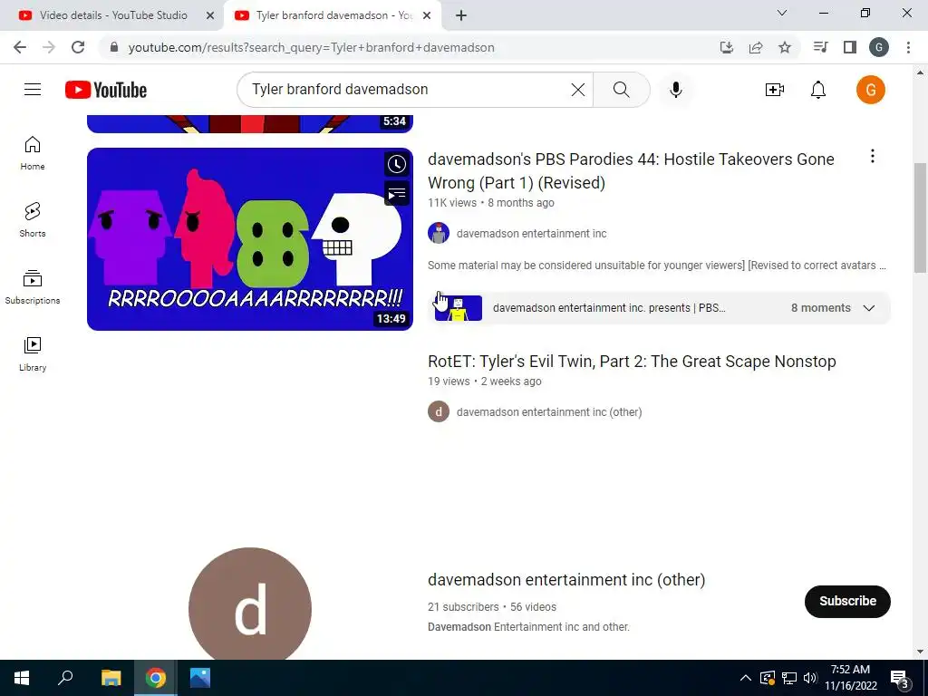The image size is (928, 696).
Task: Click the 13:49 duration badge
Action: (x=391, y=318)
